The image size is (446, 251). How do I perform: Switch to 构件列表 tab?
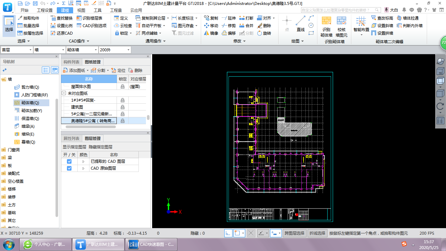pyautogui.click(x=72, y=62)
